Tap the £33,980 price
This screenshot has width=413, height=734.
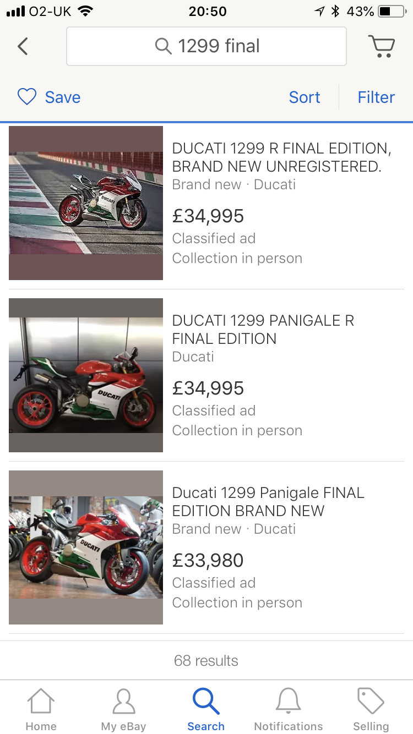coord(208,560)
